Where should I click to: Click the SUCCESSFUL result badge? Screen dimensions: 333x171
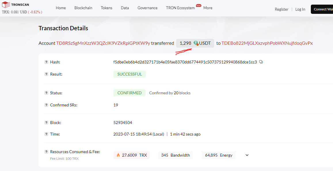[130, 74]
